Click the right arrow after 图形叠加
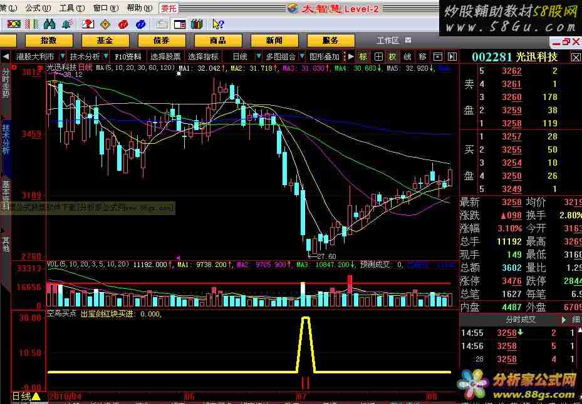582x404 pixels. [x=351, y=57]
